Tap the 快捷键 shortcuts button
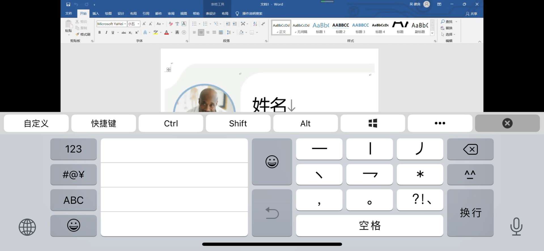Viewport: 544px width, 251px height. click(x=103, y=123)
